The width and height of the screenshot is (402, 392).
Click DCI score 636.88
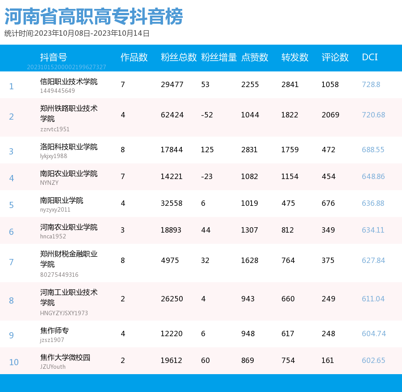[x=373, y=203]
